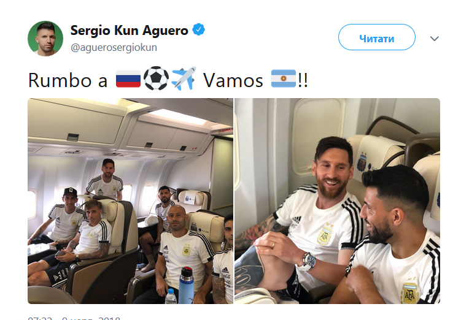Open the right photo of two players
This screenshot has height=320, width=461.
pos(337,201)
